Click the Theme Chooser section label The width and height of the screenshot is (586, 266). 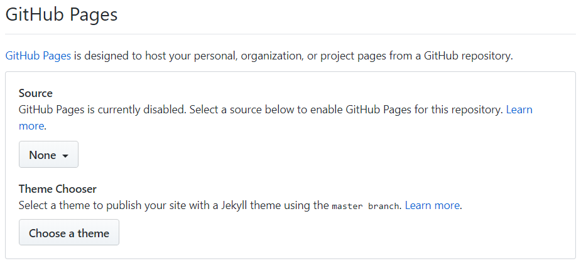(58, 189)
